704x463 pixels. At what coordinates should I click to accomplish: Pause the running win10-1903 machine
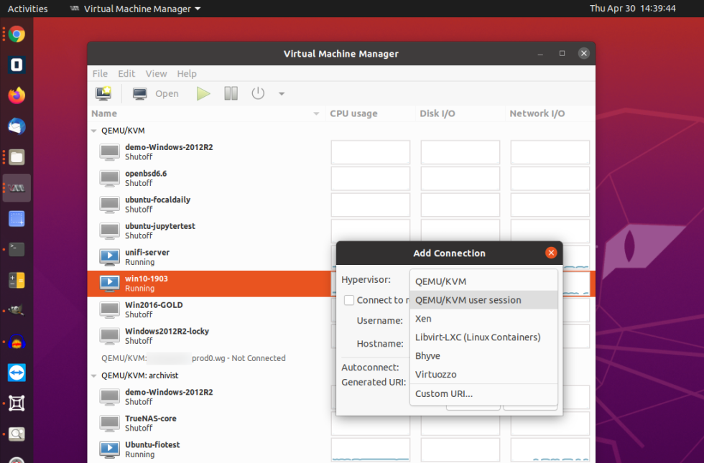(x=231, y=93)
